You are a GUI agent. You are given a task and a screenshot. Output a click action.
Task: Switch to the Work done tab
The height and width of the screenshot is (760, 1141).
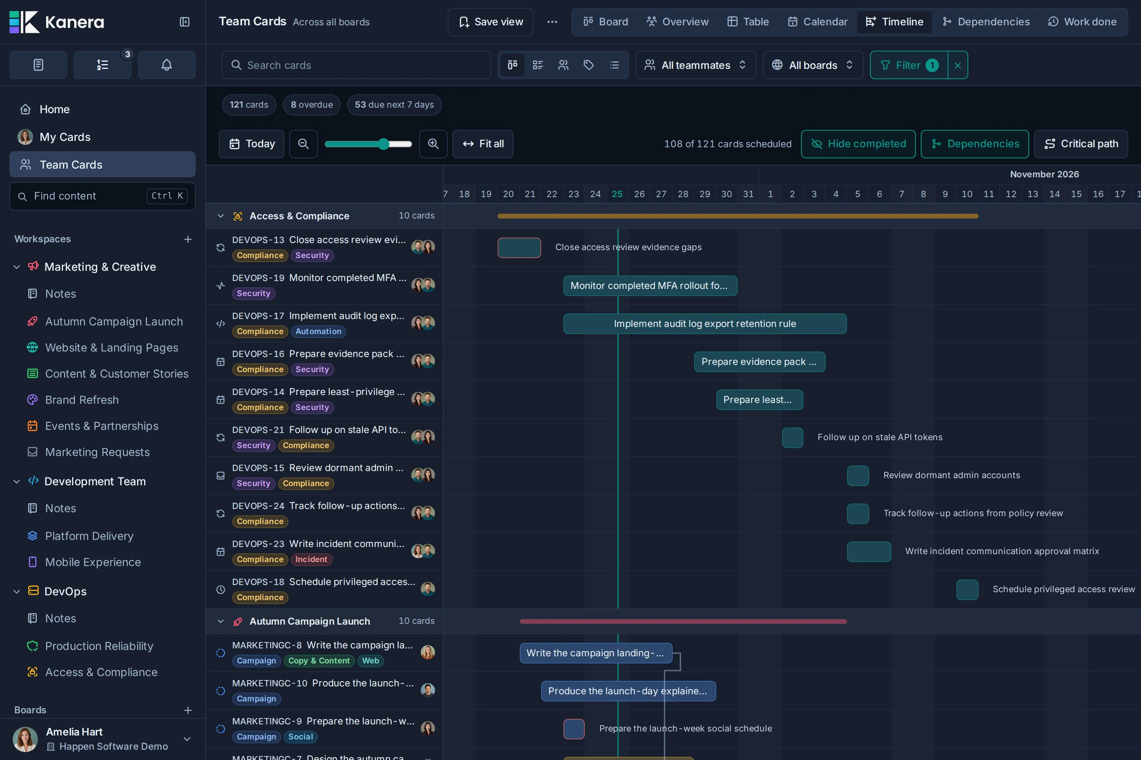pyautogui.click(x=1082, y=22)
